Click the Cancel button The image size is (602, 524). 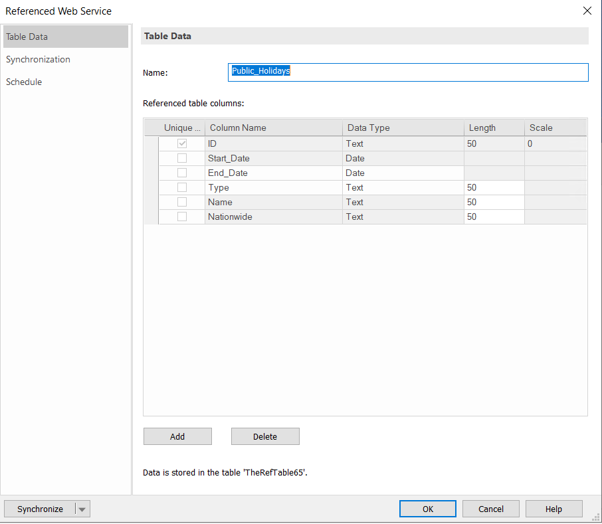pyautogui.click(x=491, y=509)
